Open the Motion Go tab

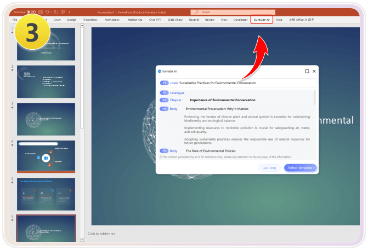(x=135, y=20)
